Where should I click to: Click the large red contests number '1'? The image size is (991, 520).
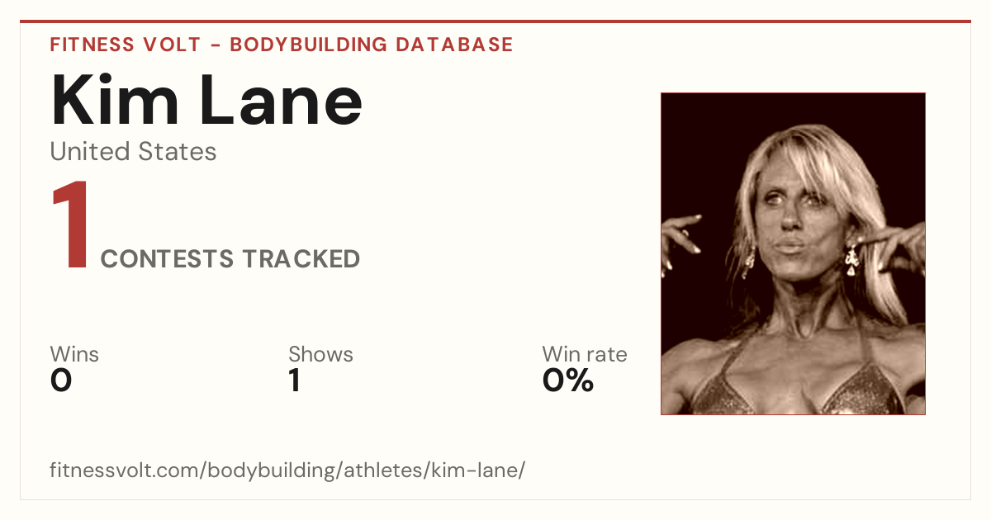71,226
